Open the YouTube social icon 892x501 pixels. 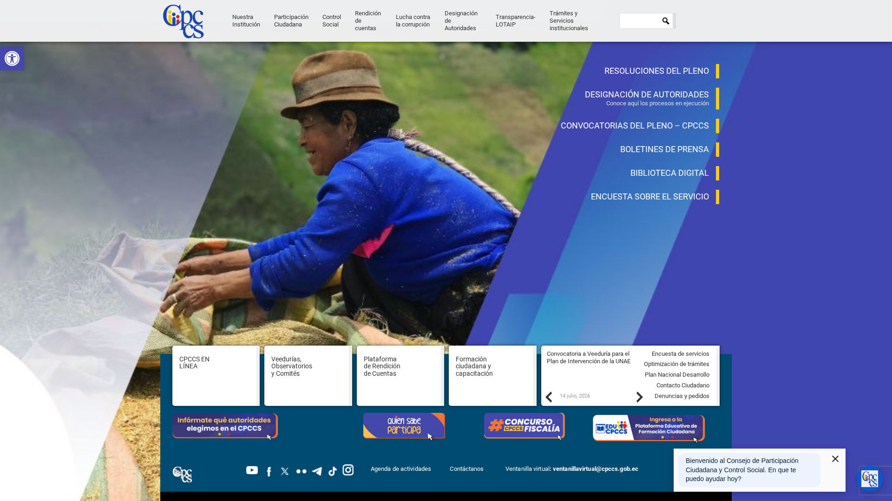click(252, 470)
